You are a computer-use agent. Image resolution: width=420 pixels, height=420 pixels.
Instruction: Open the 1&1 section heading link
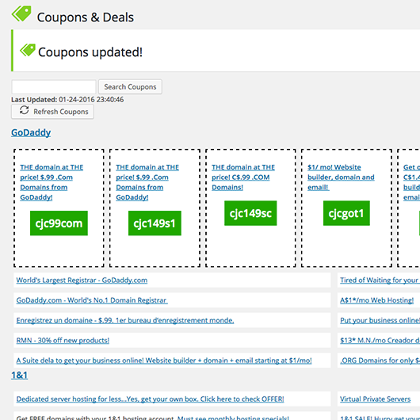pyautogui.click(x=19, y=376)
